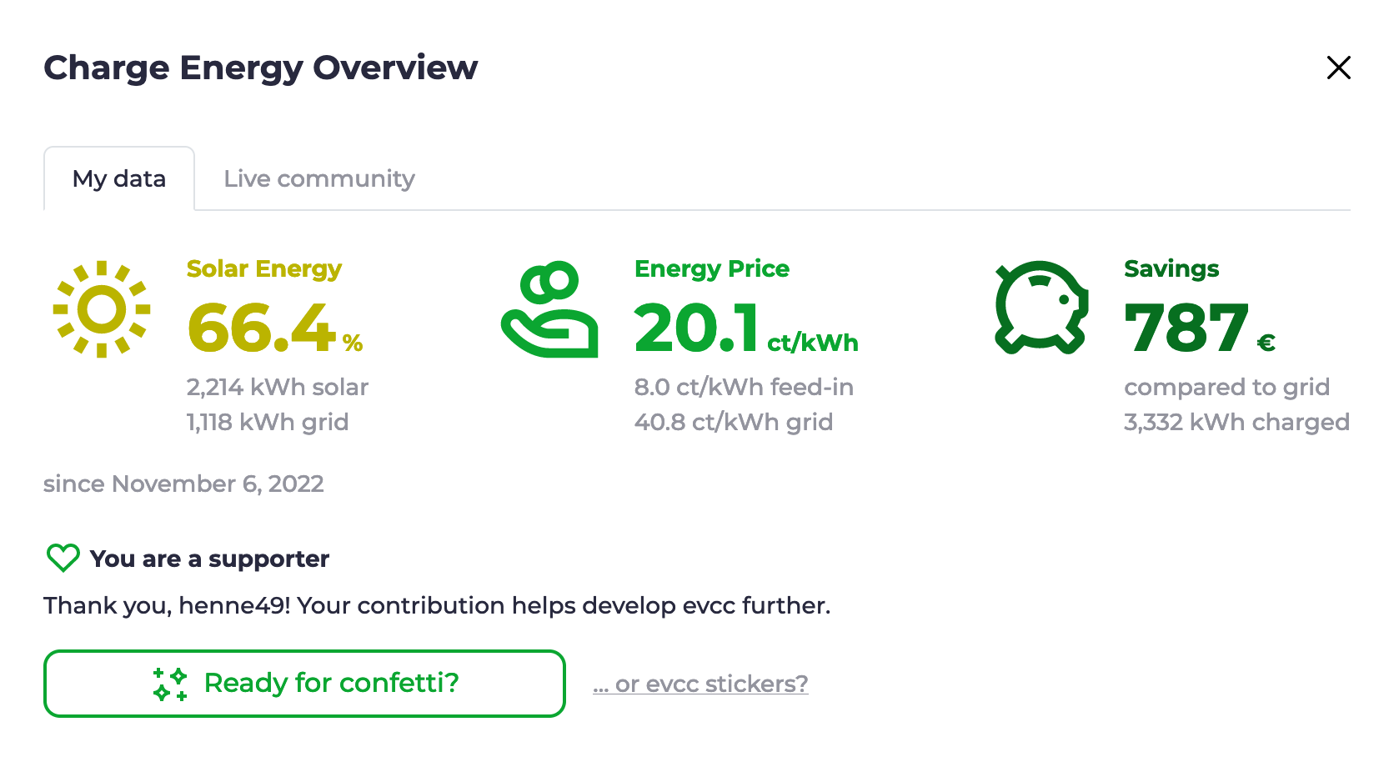Click the 3,332 kWh charged statistic
Screen dimensions: 1394x777
[x=1236, y=422]
